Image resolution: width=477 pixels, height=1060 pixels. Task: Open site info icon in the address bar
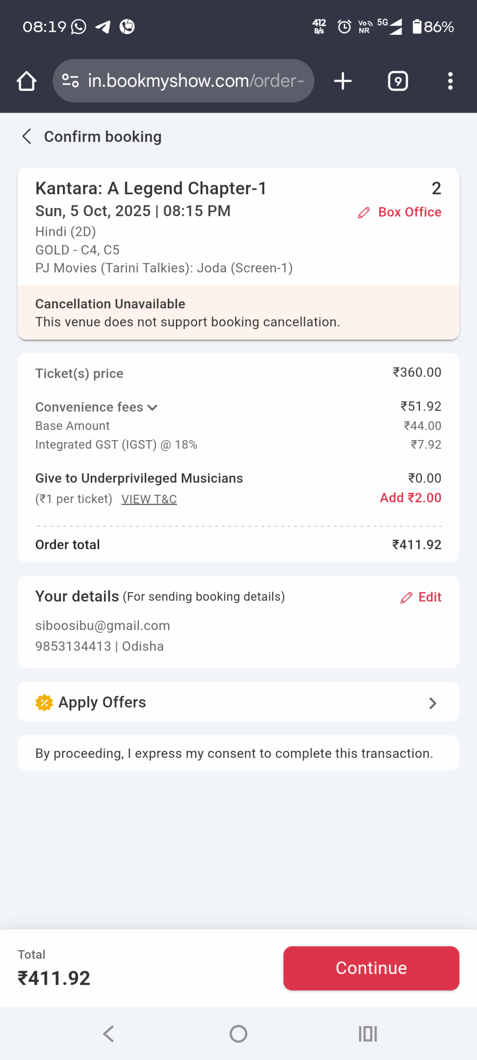point(70,81)
